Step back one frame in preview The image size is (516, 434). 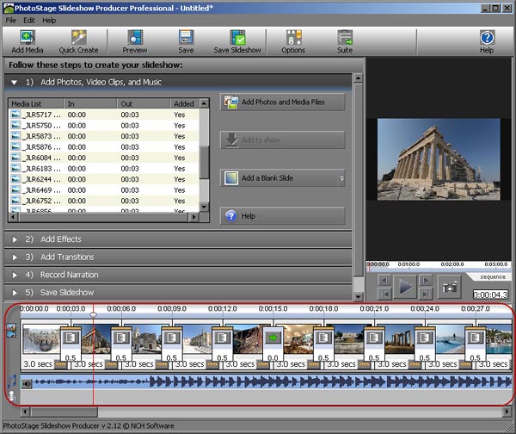coord(384,281)
